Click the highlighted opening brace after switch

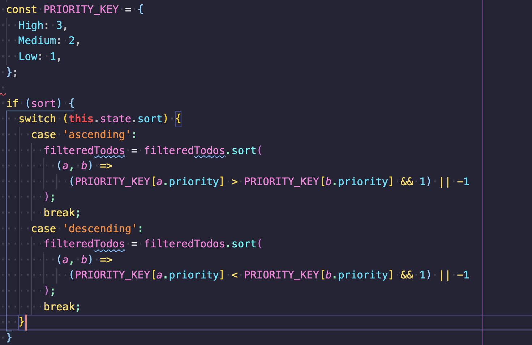pyautogui.click(x=178, y=119)
